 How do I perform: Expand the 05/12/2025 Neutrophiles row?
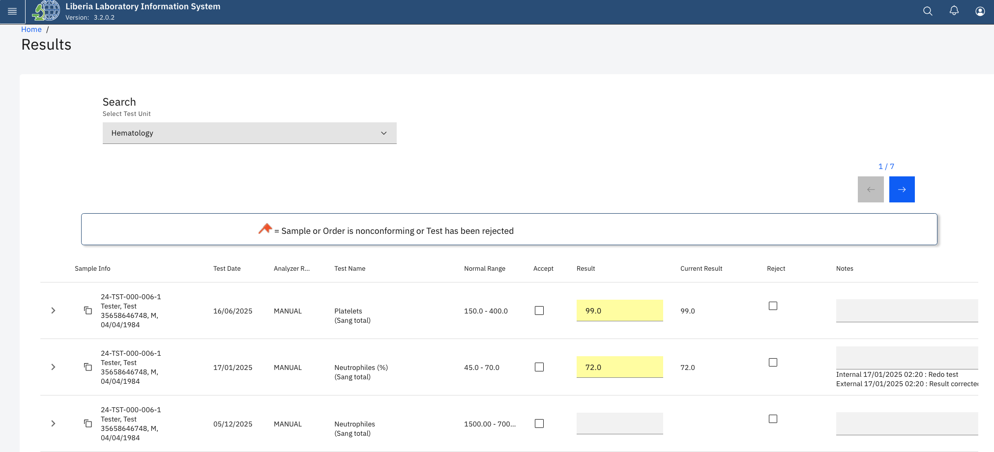[x=53, y=424]
